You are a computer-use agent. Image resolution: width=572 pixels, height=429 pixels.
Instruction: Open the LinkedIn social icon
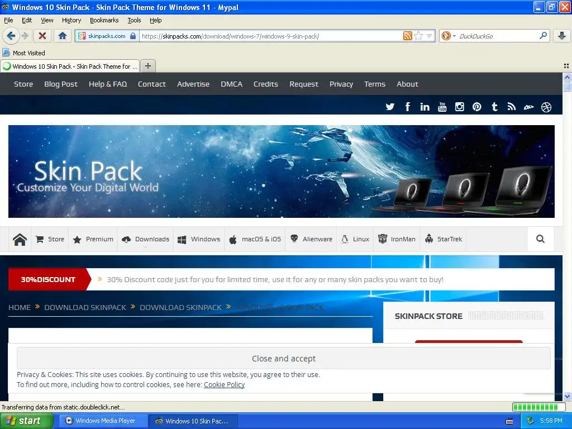[425, 107]
